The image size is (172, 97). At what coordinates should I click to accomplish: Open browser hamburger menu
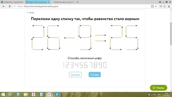coord(160,2)
